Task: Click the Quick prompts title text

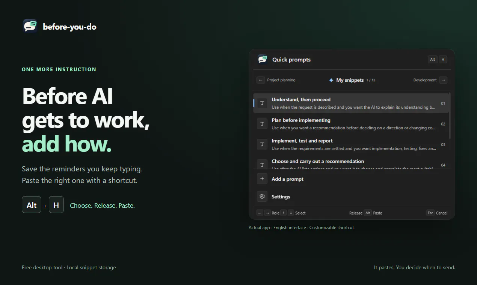Action: [x=291, y=60]
